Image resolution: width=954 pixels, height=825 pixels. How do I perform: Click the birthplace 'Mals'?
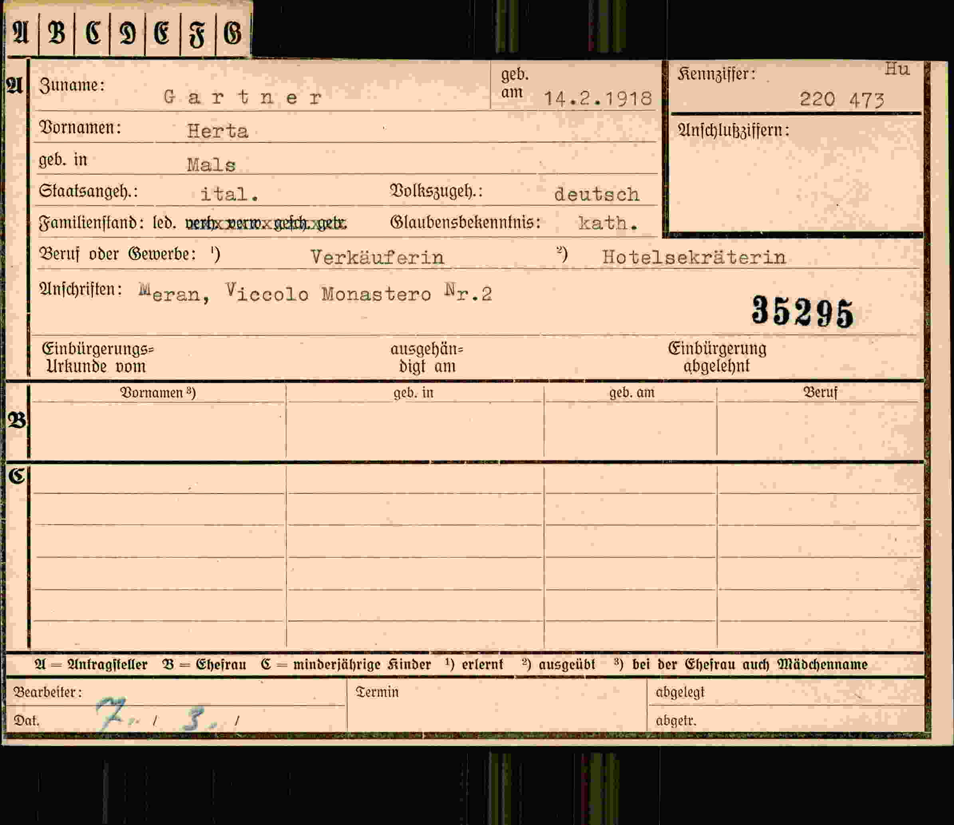click(211, 164)
